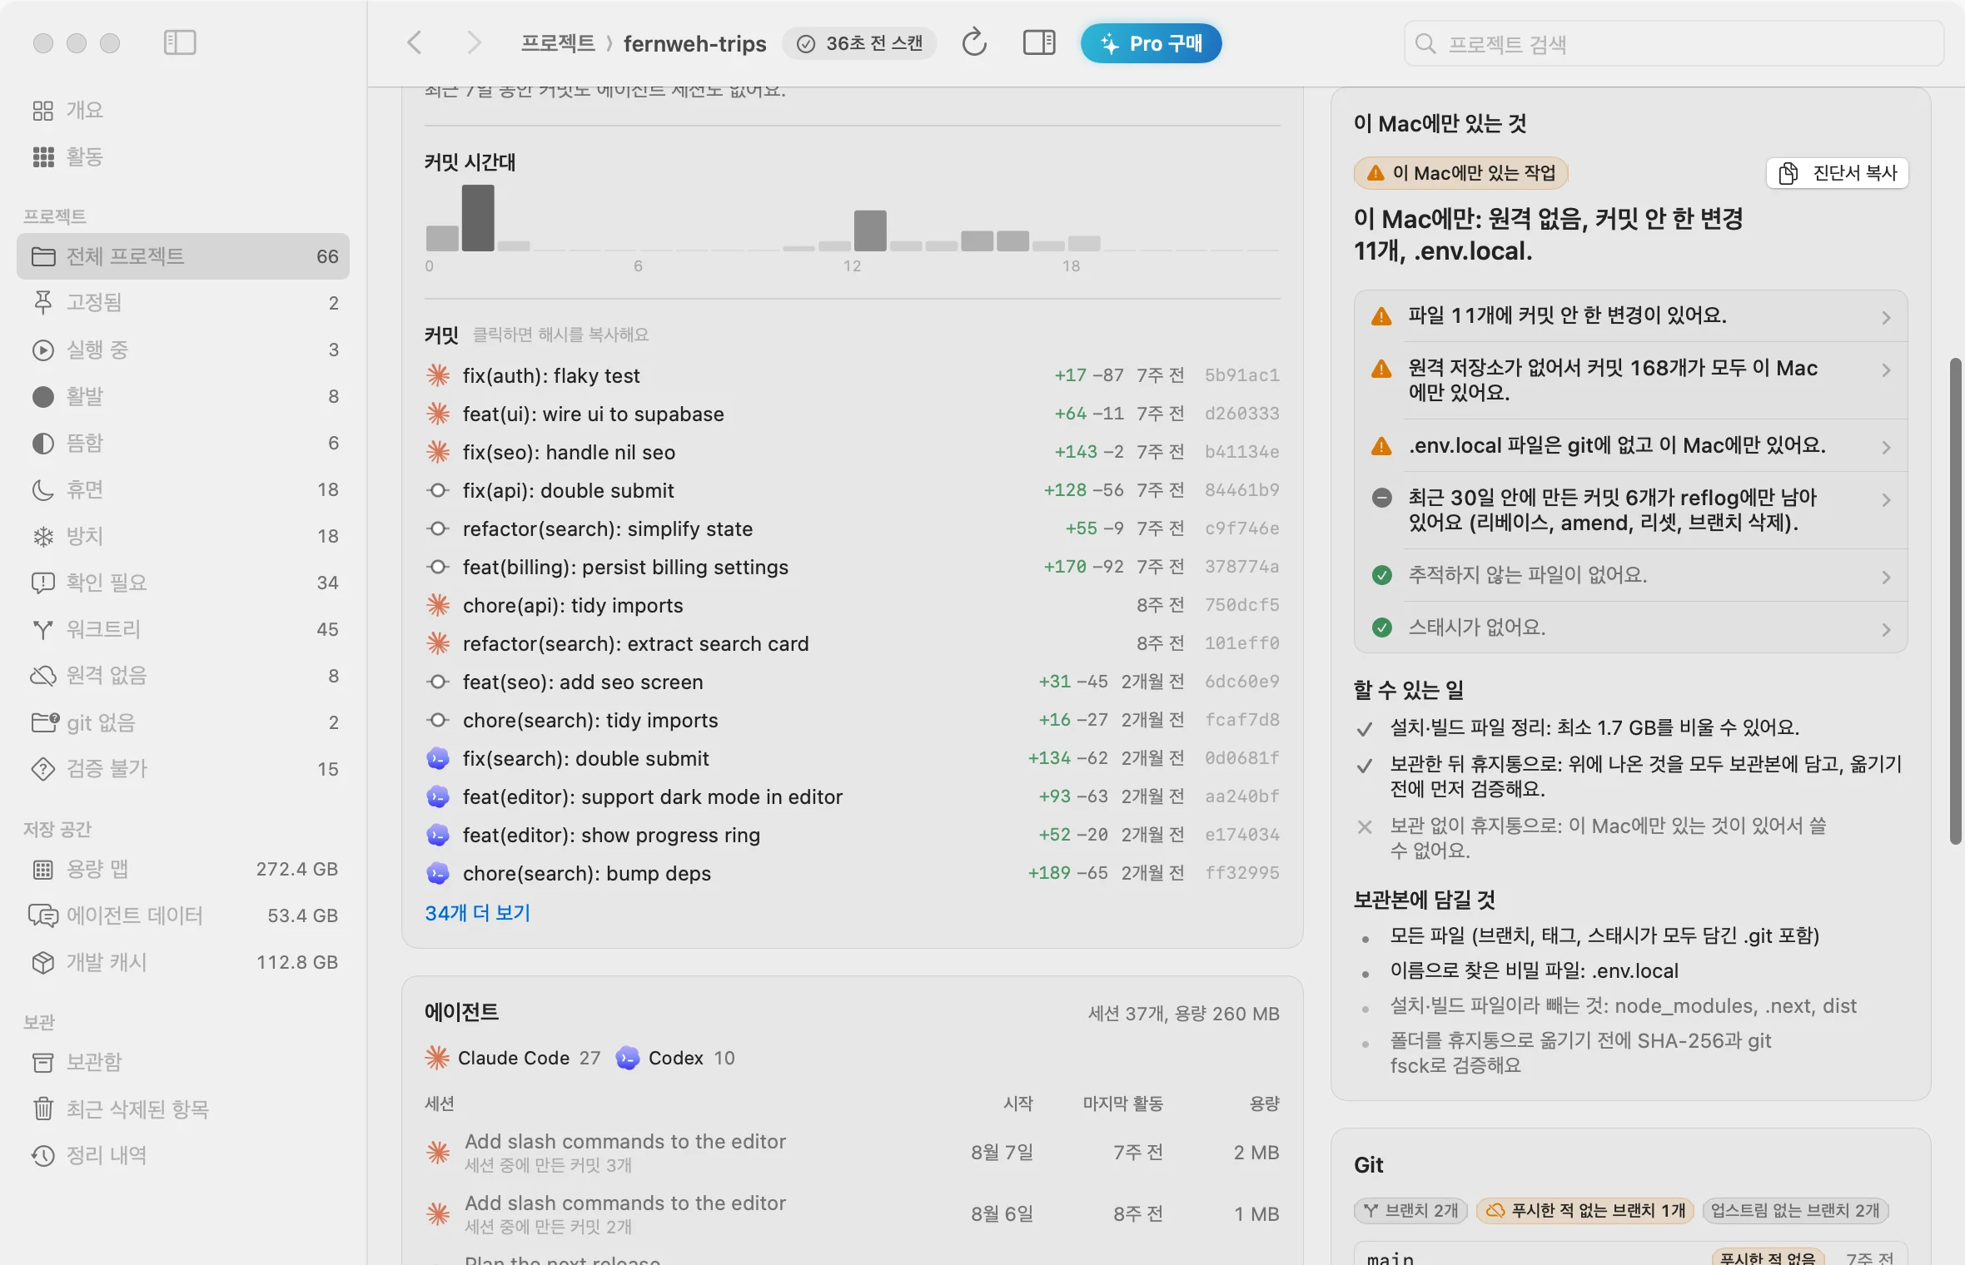Viewport: 1965px width, 1265px height.
Task: Click the 업스트림 없는 브랜치 2개 chip
Action: point(1795,1211)
